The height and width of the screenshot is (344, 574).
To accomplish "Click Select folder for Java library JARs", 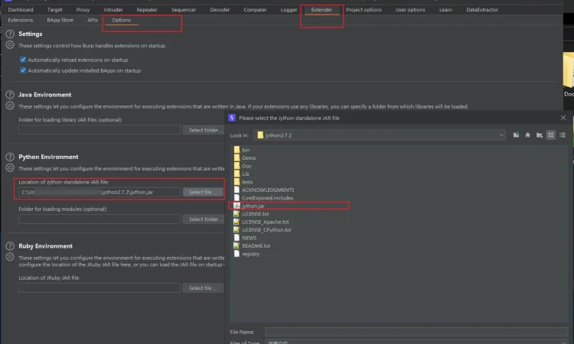I will pyautogui.click(x=204, y=130).
